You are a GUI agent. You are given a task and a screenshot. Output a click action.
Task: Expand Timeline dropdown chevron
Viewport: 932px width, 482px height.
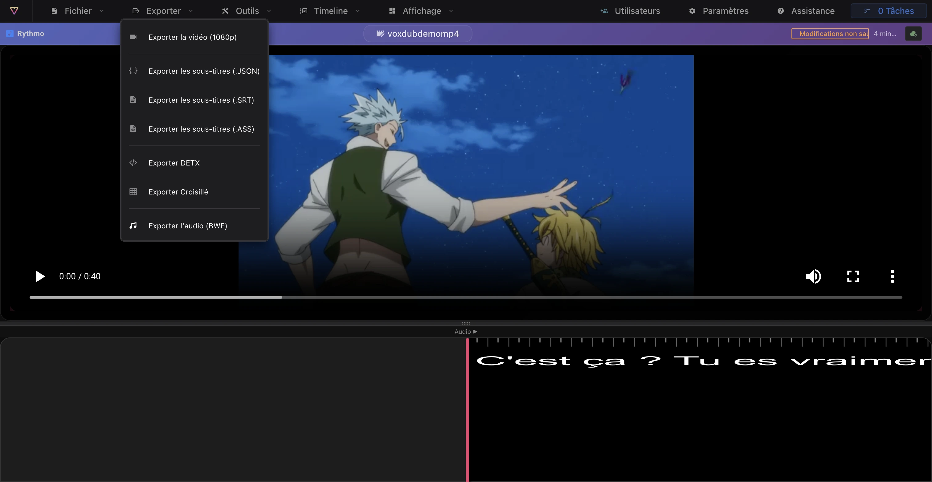click(x=358, y=11)
